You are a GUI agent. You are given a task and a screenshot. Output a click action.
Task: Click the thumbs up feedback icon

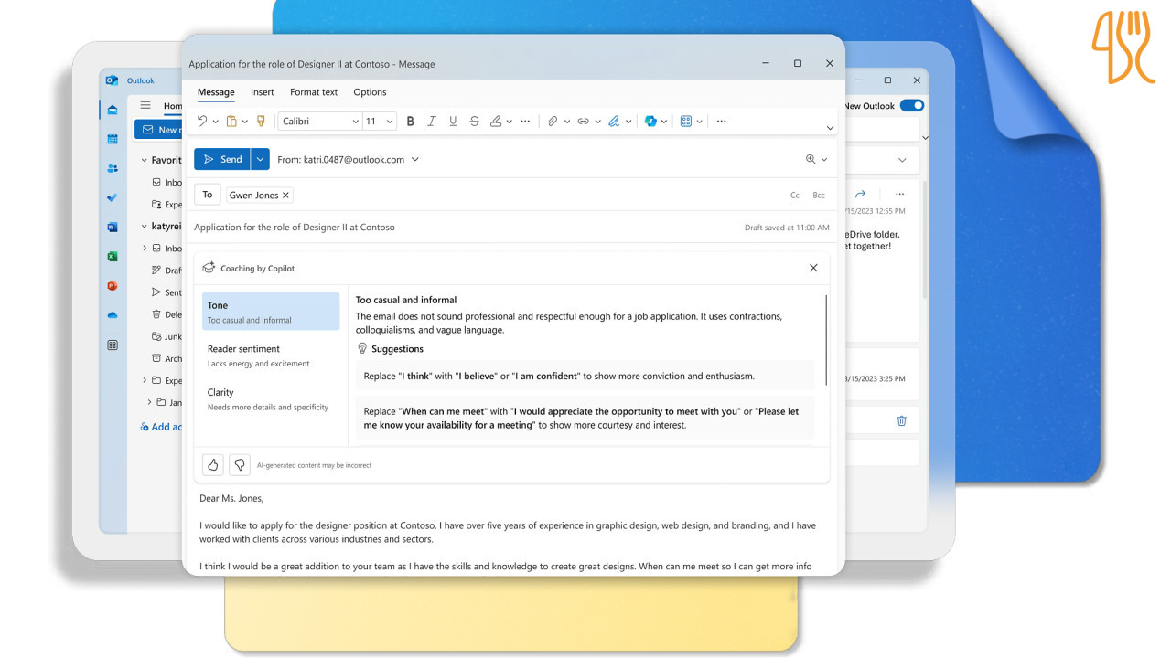[213, 465]
